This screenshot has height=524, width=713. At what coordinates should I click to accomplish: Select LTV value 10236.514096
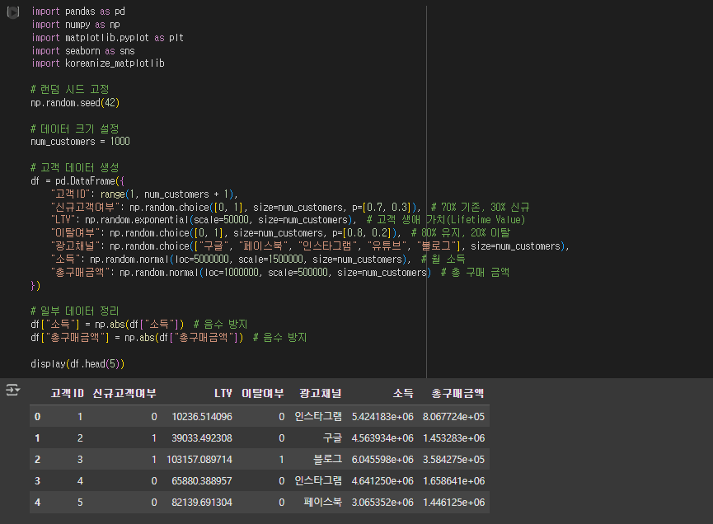(x=202, y=416)
